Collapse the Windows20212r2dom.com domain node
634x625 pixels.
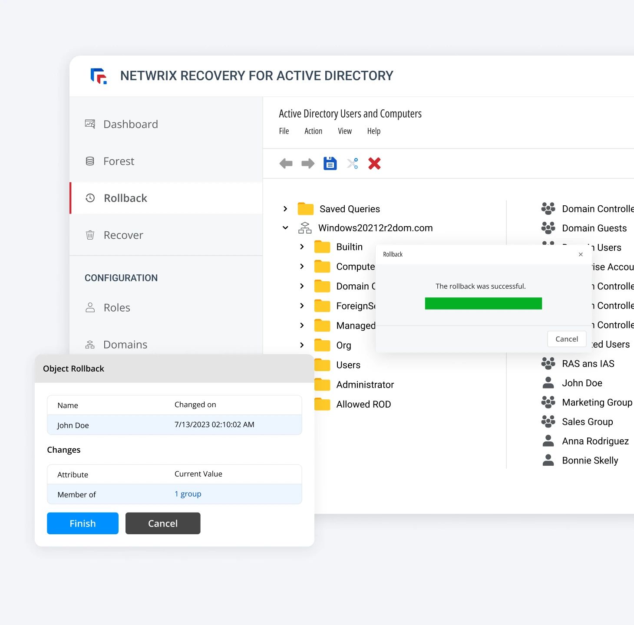pyautogui.click(x=285, y=228)
